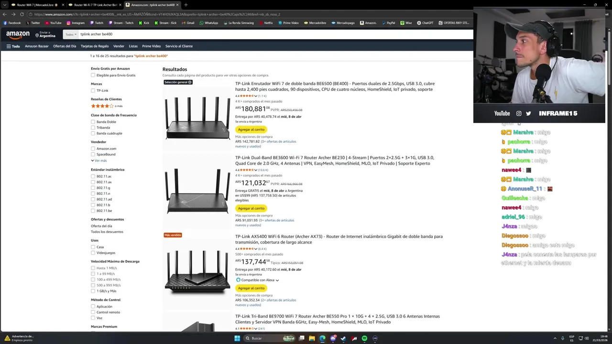This screenshot has height=344, width=612.
Task: Expand Ver más under Vendedor
Action: (x=99, y=161)
